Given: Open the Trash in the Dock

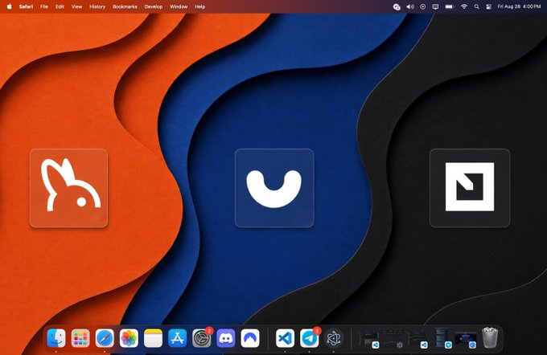Looking at the screenshot, I should click(490, 338).
